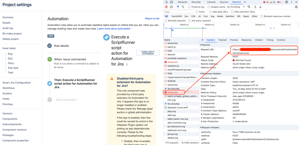Open the No throttling dropdown

236,7
